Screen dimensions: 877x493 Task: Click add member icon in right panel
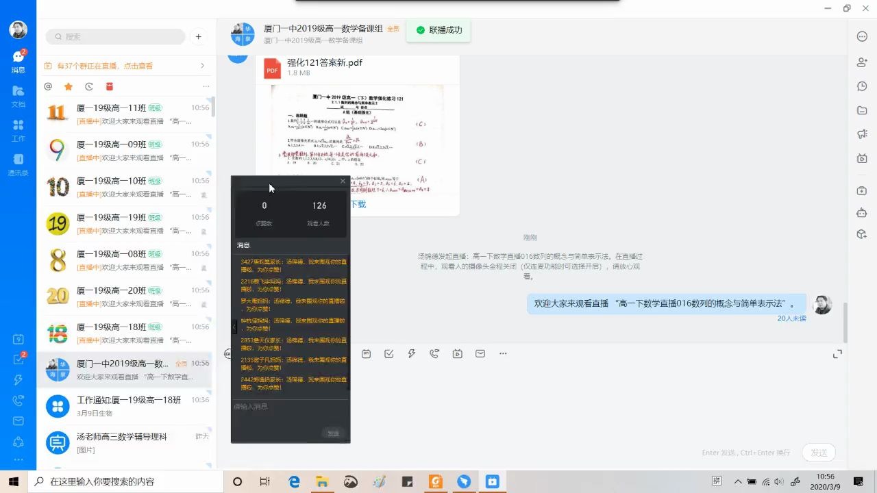(x=862, y=62)
